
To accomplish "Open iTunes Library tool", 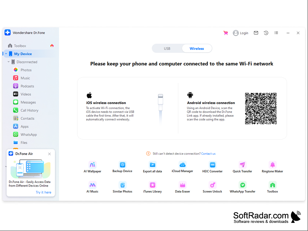I will click(x=152, y=187).
